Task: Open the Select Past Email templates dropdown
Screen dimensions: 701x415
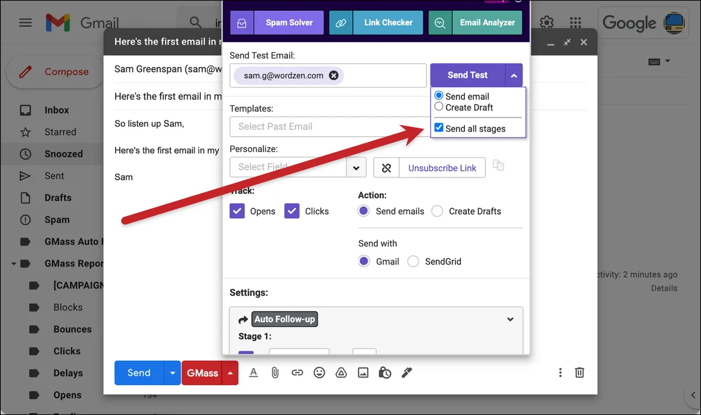Action: tap(329, 126)
